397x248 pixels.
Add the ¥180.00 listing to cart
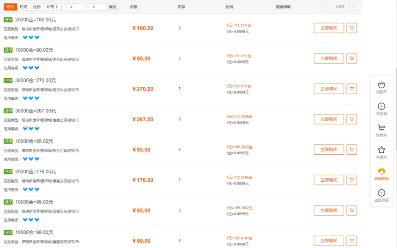352,28
